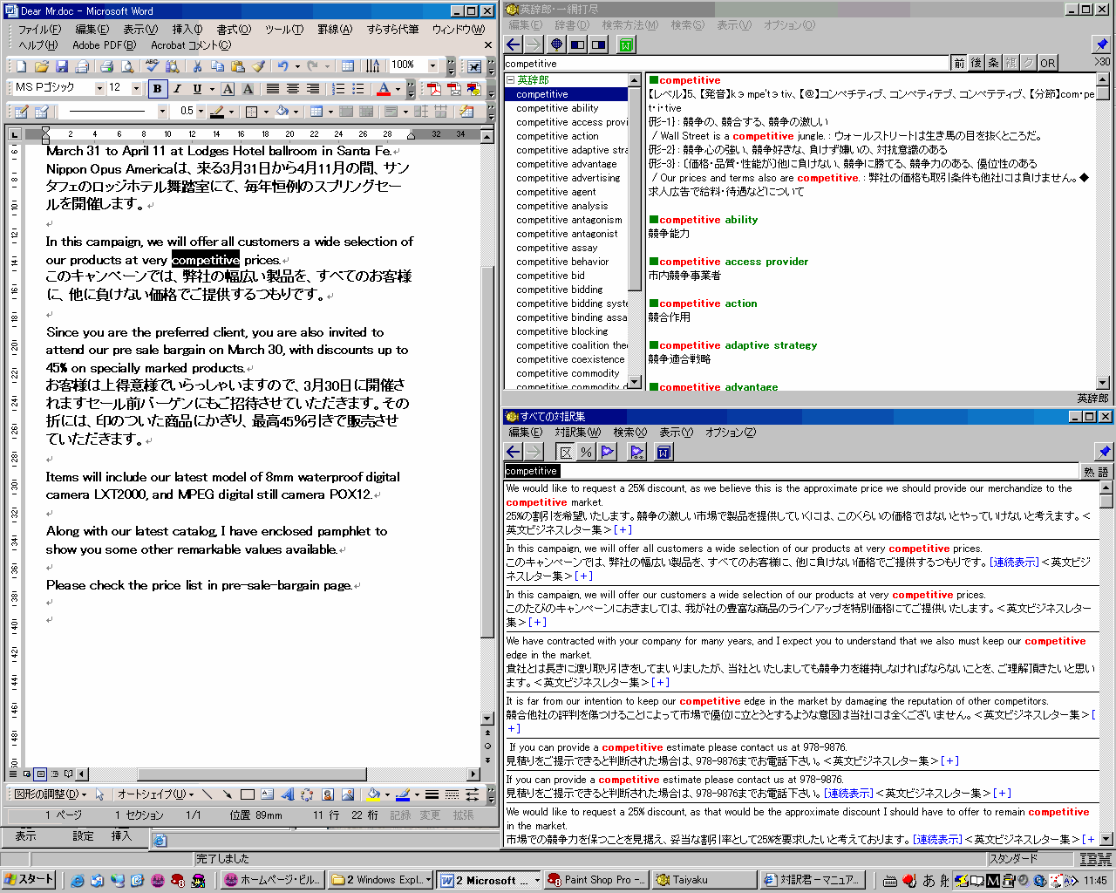Apply a bulleted list
This screenshot has width=1116, height=893.
[x=357, y=88]
